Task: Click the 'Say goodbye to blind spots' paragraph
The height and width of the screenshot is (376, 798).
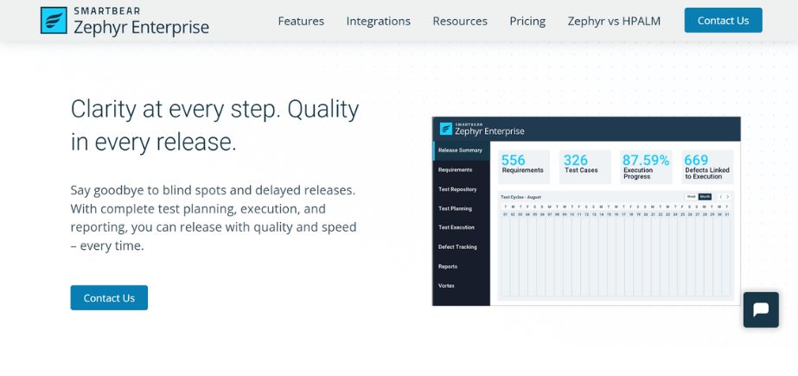Action: point(214,218)
